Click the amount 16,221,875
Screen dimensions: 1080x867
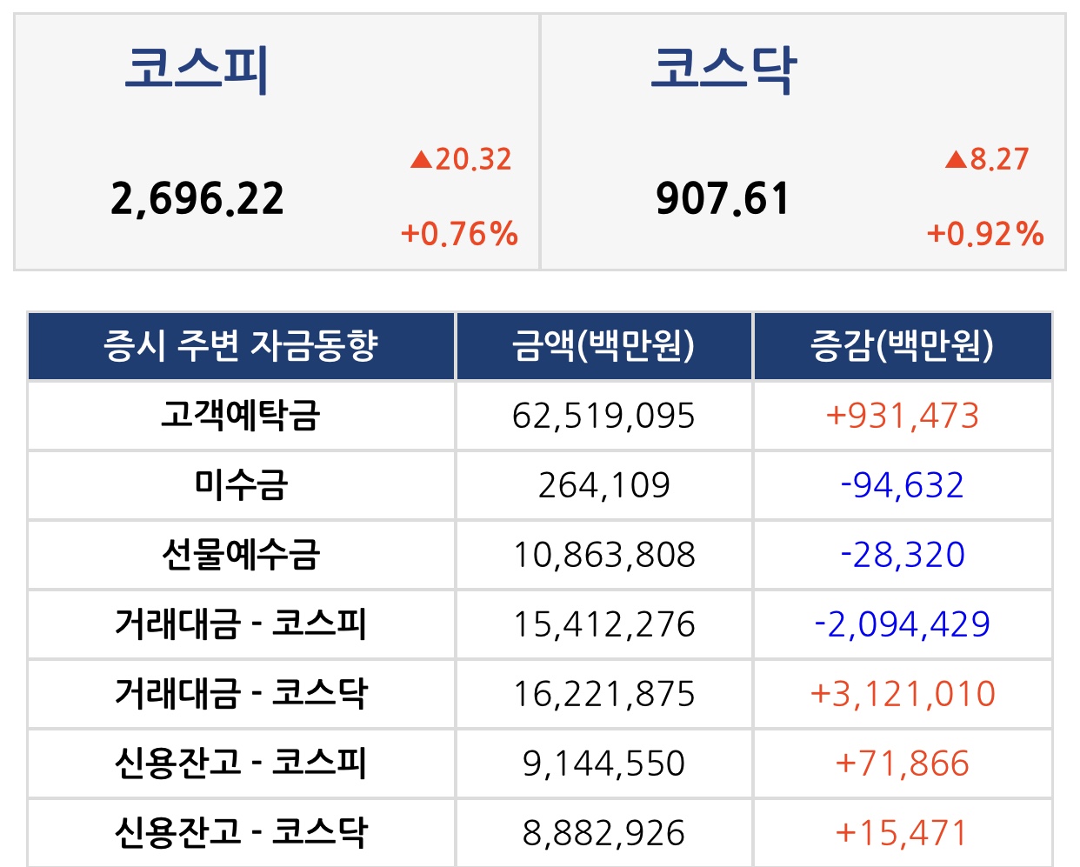603,694
